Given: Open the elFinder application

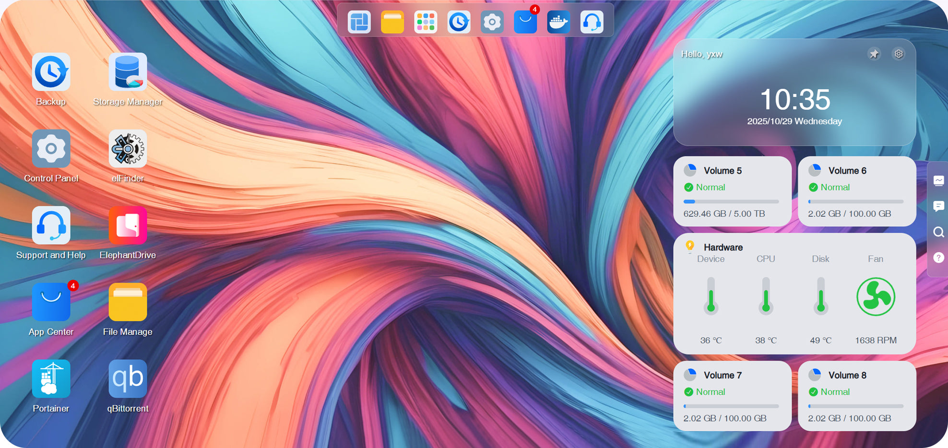Looking at the screenshot, I should pos(128,149).
